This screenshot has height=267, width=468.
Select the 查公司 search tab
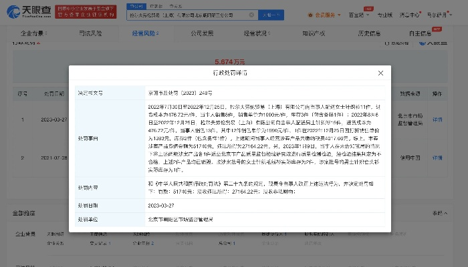tap(136, 6)
